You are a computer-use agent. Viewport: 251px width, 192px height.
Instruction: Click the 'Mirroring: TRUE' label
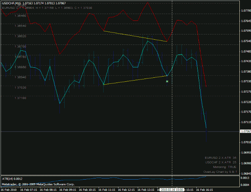tap(224, 167)
